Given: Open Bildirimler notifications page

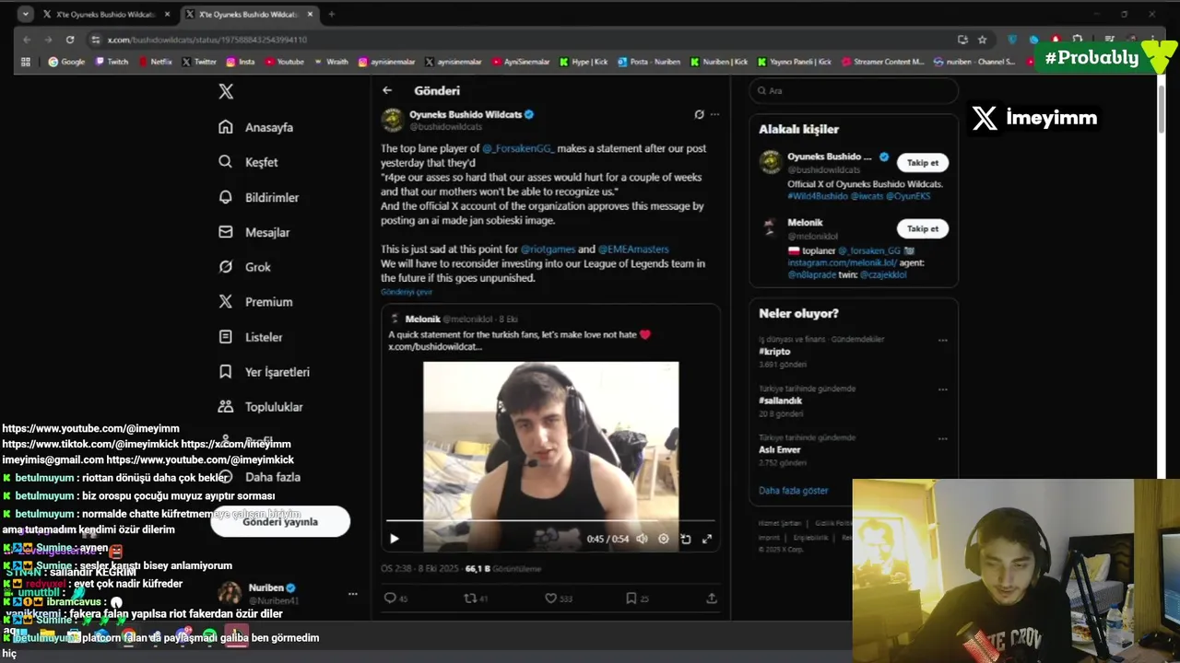Looking at the screenshot, I should point(258,197).
